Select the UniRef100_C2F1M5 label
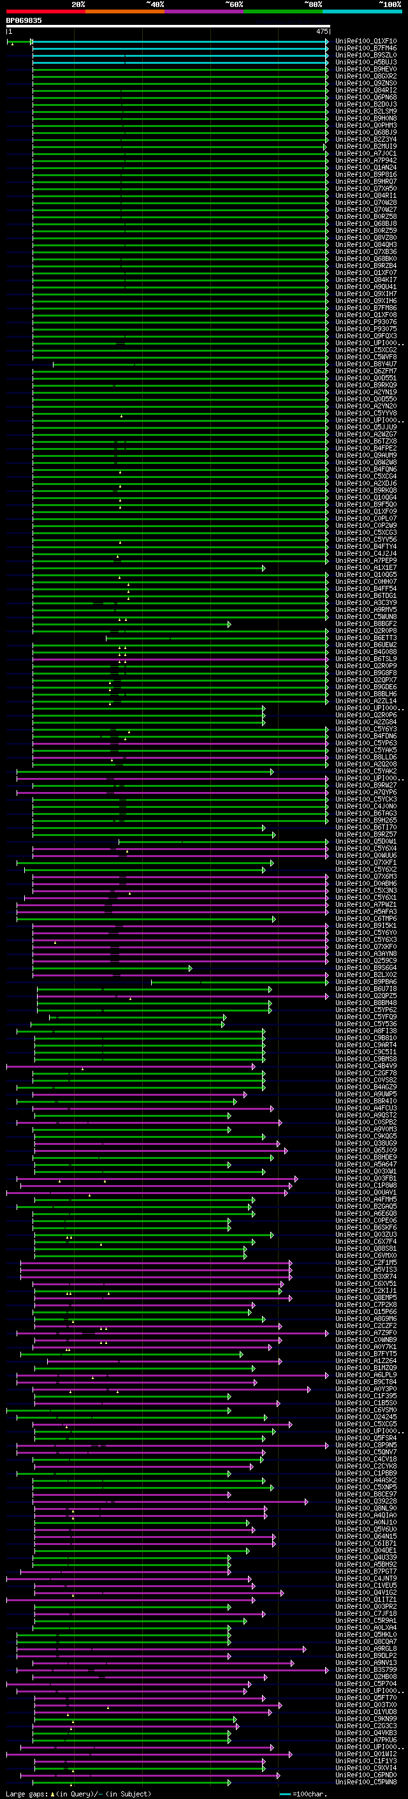 click(x=365, y=1263)
